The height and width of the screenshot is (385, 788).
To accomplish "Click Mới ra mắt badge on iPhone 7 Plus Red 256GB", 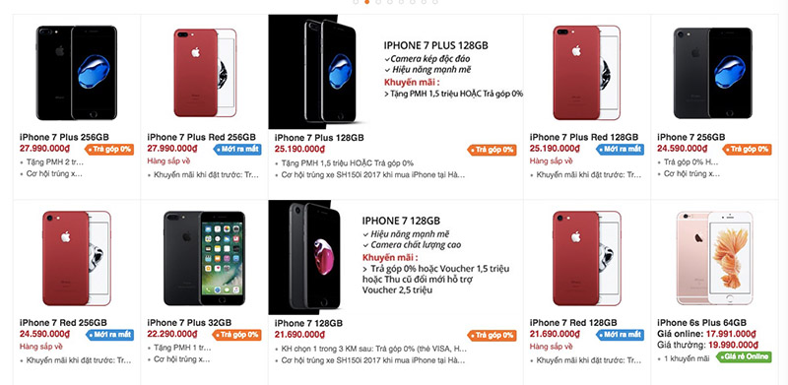I will pos(236,150).
